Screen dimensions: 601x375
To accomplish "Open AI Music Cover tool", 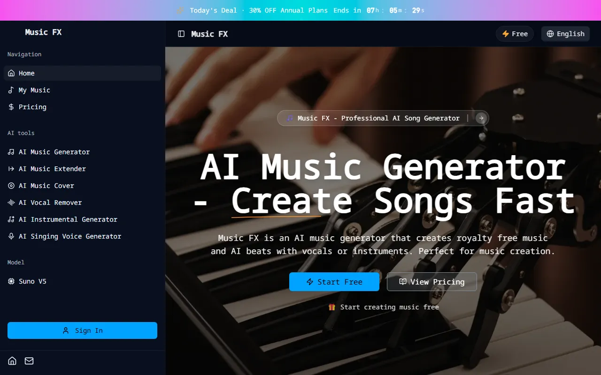I will [x=82, y=186].
